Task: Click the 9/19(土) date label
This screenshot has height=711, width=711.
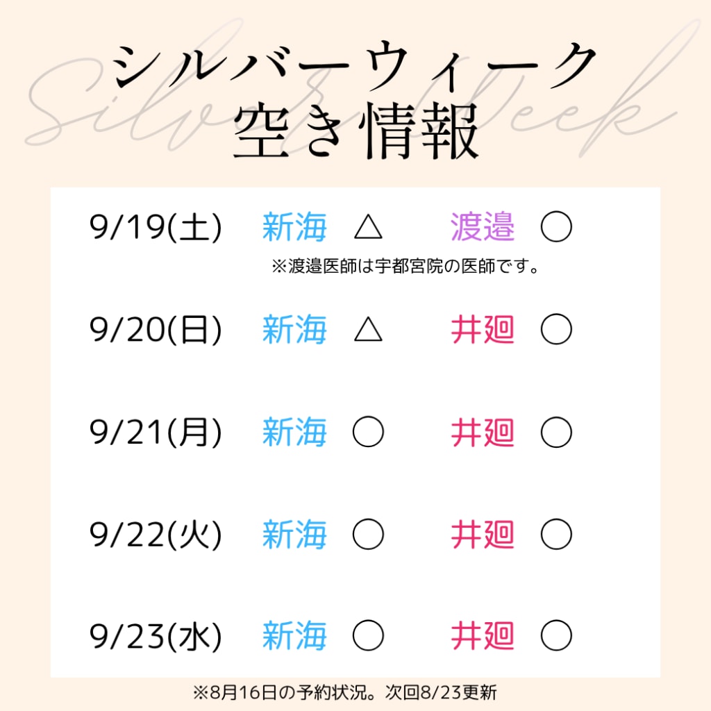Action: coord(156,226)
